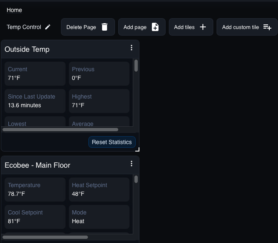Viewport: 278px width, 243px height.
Task: Click the file-plus icon on Add page
Action: click(155, 27)
